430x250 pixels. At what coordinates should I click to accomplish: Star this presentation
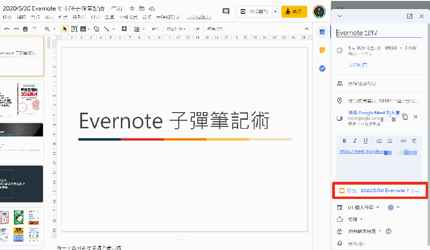[132, 9]
